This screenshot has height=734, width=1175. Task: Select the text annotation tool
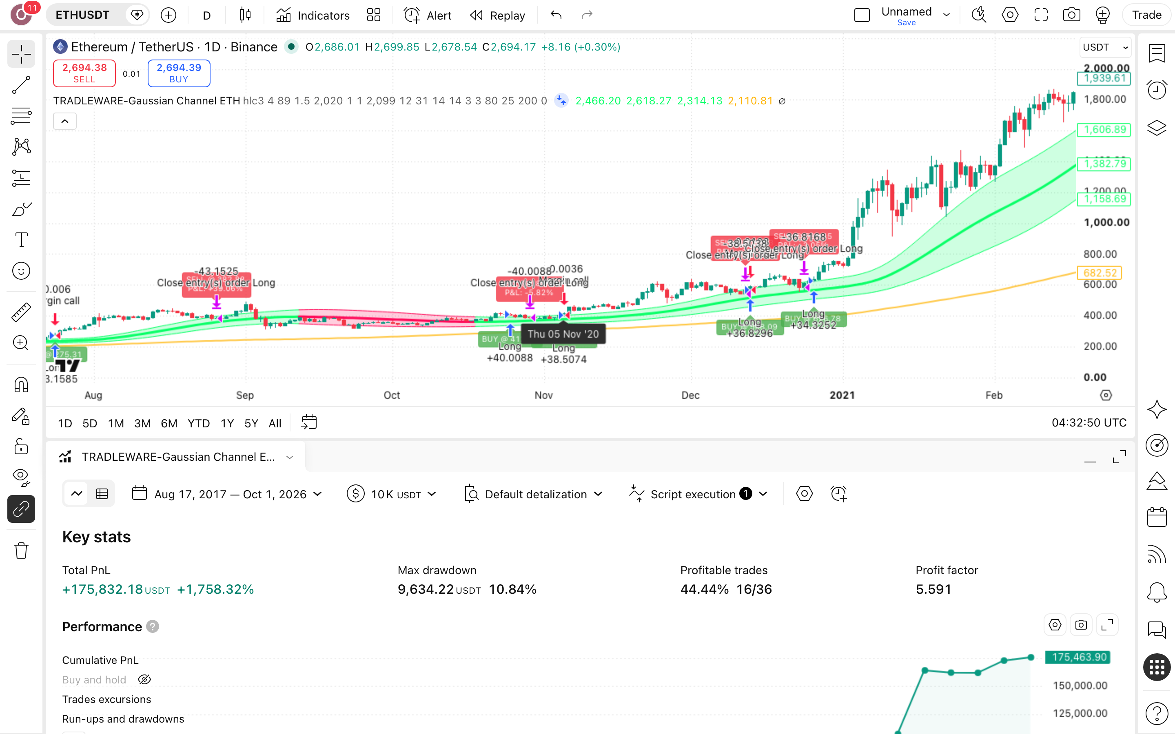click(x=21, y=240)
